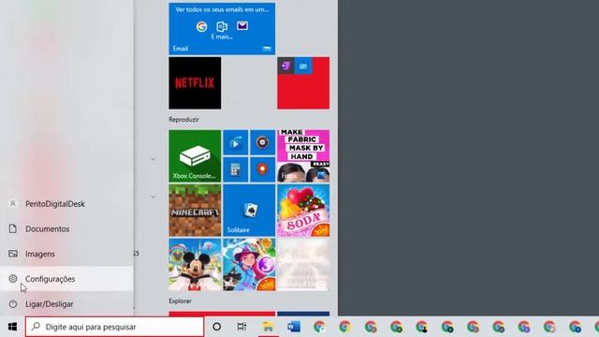Open Microsoft Word from the taskbar

coord(293,327)
